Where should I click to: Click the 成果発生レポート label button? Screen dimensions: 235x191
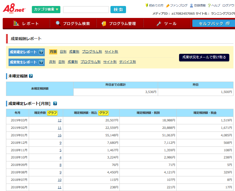27,62
